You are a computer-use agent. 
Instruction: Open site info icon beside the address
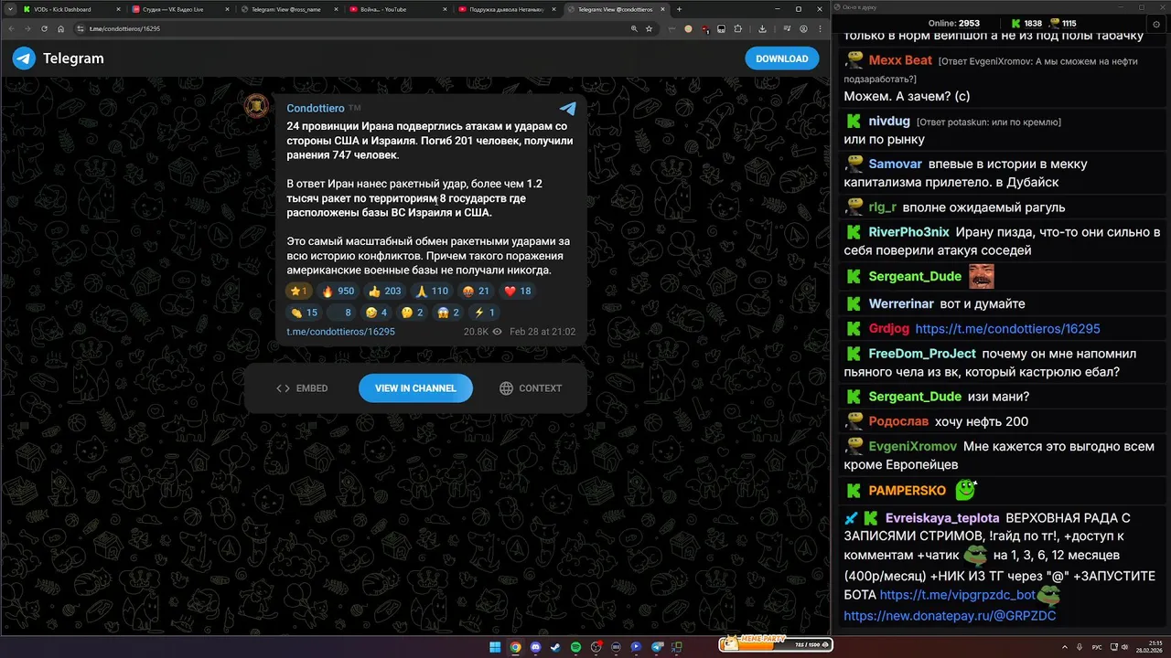[81, 28]
